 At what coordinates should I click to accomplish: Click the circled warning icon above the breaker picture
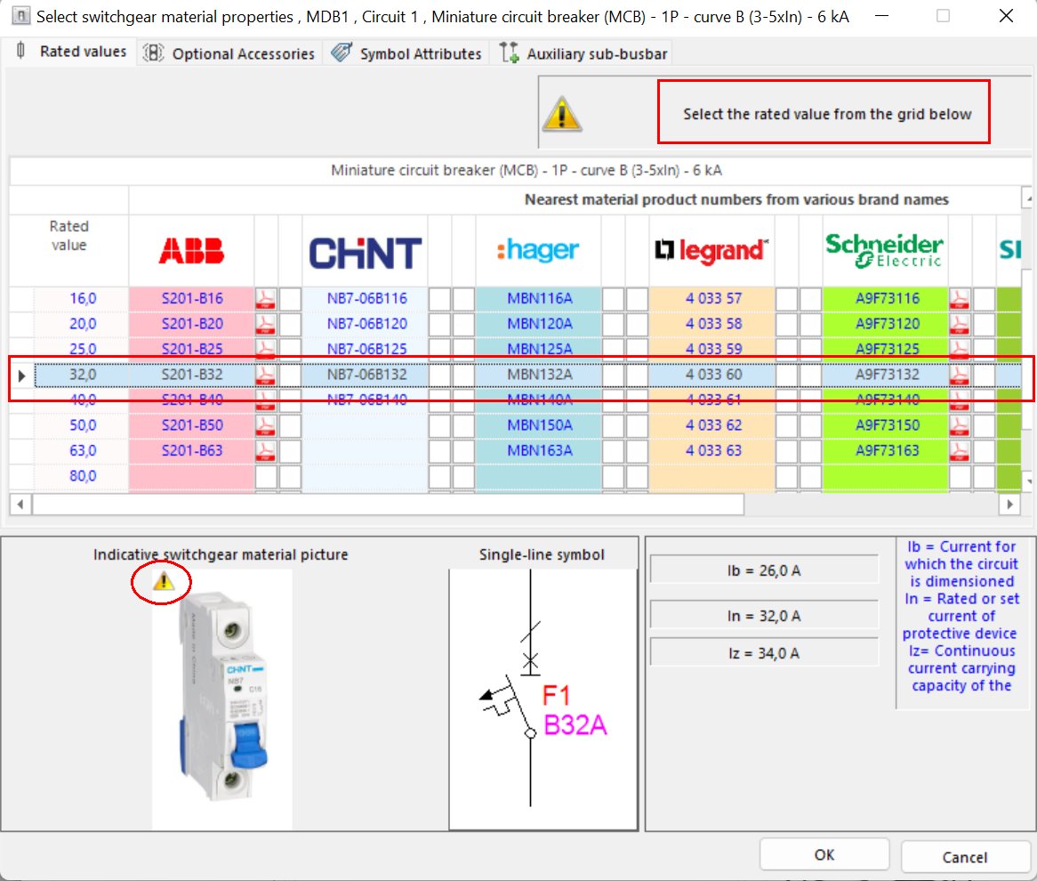click(x=162, y=581)
